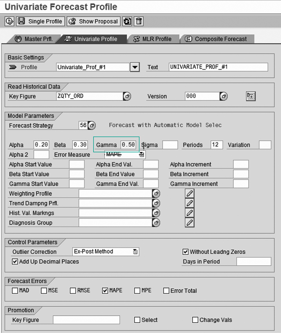Select the Univariate Profile tab

click(92, 39)
